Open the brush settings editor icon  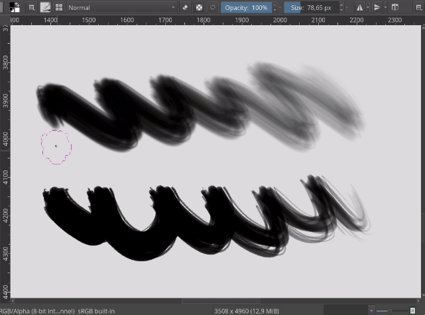click(32, 7)
